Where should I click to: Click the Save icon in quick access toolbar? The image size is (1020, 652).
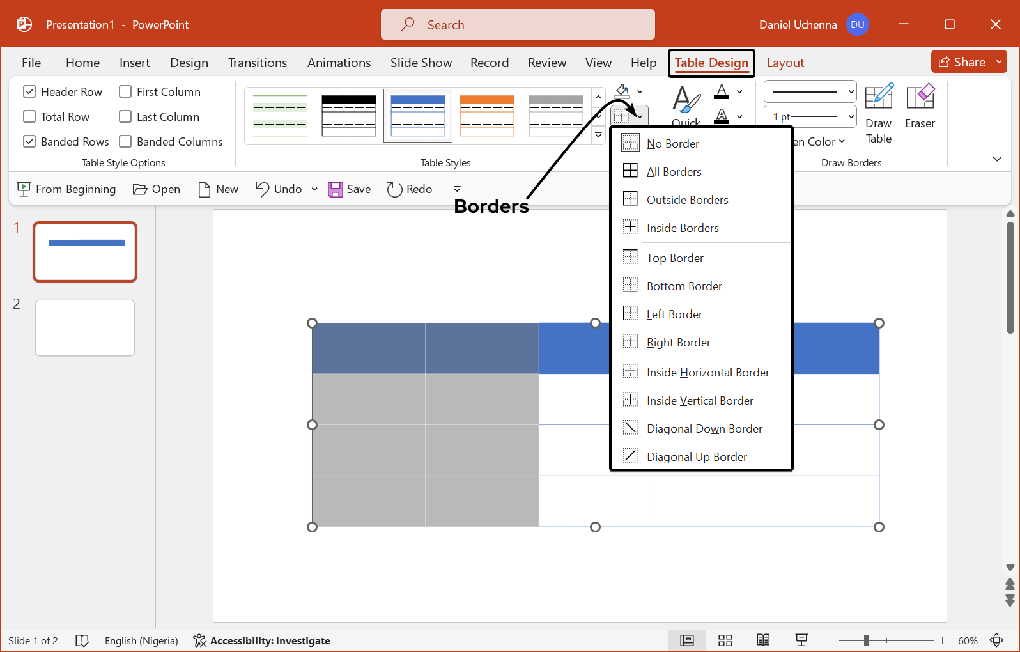pos(336,189)
